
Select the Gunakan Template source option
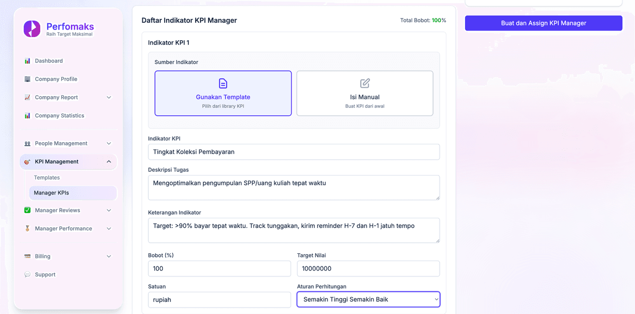click(223, 93)
